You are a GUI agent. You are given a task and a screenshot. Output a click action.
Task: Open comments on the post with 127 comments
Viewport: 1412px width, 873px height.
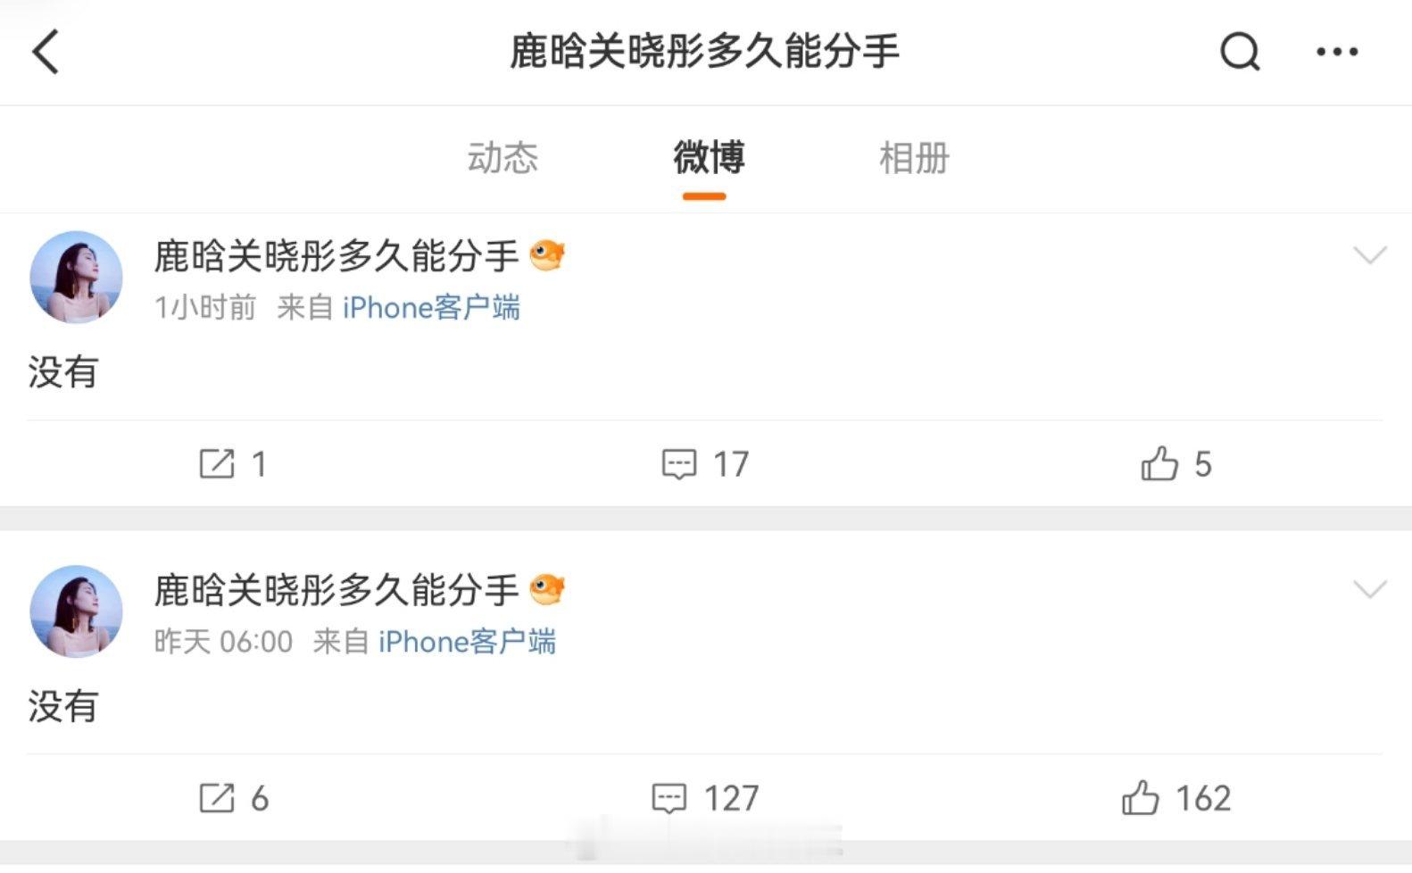[x=705, y=798]
